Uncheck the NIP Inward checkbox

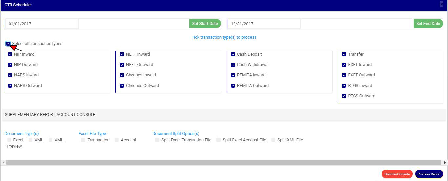tap(10, 54)
